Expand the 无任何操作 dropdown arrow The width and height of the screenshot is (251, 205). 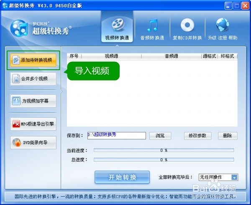click(234, 177)
